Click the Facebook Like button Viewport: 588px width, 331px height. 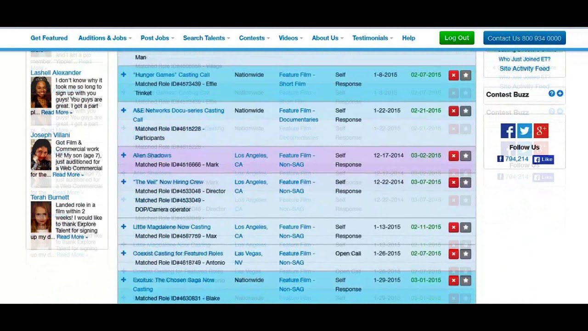point(543,159)
